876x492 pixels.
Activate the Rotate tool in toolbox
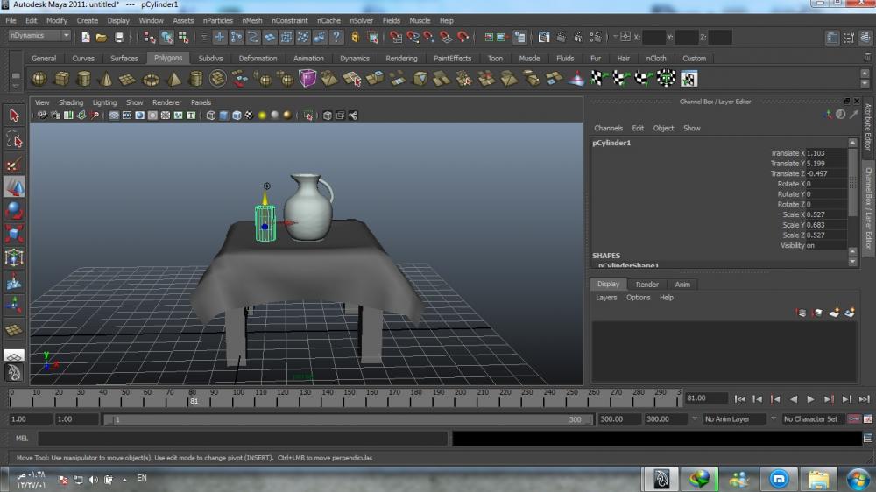tap(14, 210)
